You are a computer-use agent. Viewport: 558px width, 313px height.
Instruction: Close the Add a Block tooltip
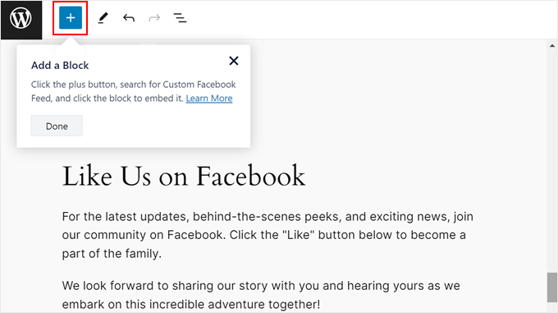(x=234, y=61)
